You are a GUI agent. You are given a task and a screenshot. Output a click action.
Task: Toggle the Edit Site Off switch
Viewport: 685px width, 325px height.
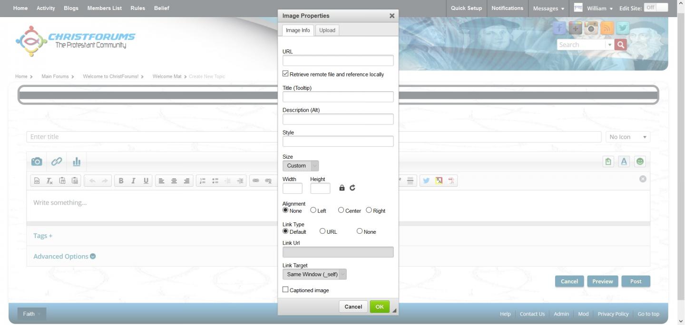656,8
